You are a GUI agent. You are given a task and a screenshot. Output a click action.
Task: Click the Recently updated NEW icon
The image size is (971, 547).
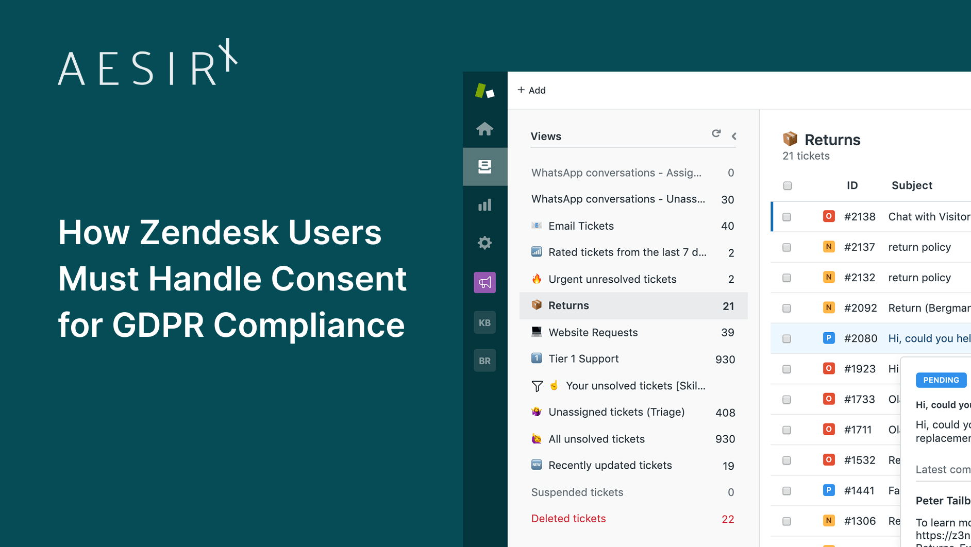(537, 465)
